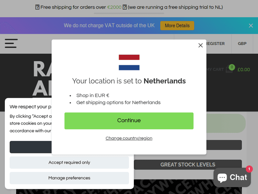Viewport: 258px width, 194px height.
Task: Go to the REGISTER link
Action: (x=215, y=44)
